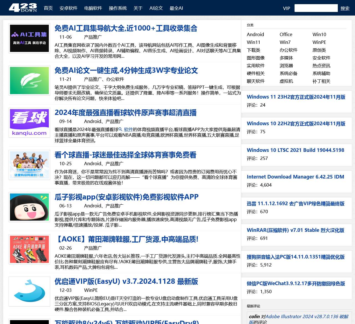Open the 瓜子影视 cartoon face thumbnail
The image size is (355, 324).
coord(29,207)
